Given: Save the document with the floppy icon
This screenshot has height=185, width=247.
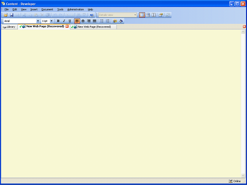Looking at the screenshot, I should [x=12, y=15].
